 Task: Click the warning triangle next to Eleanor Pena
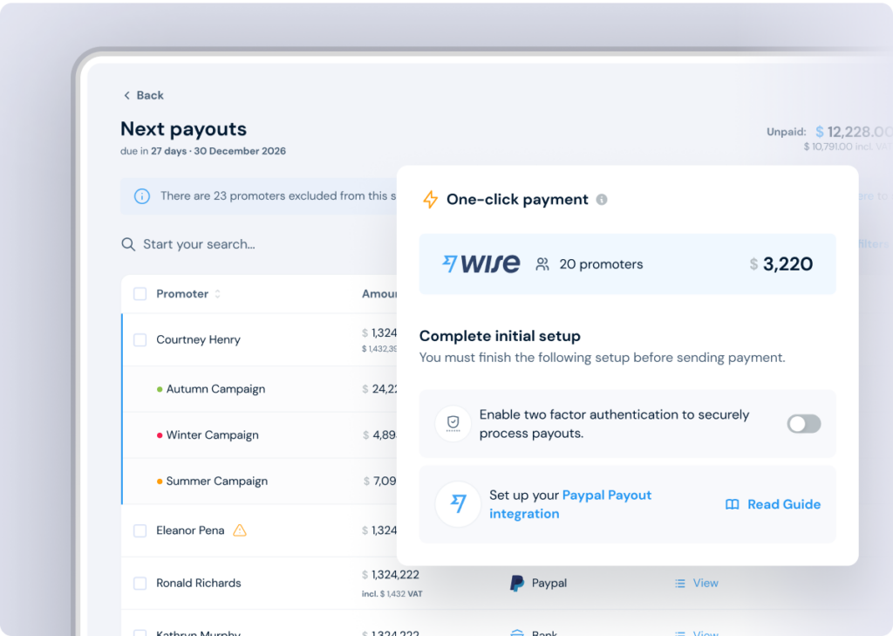point(240,530)
